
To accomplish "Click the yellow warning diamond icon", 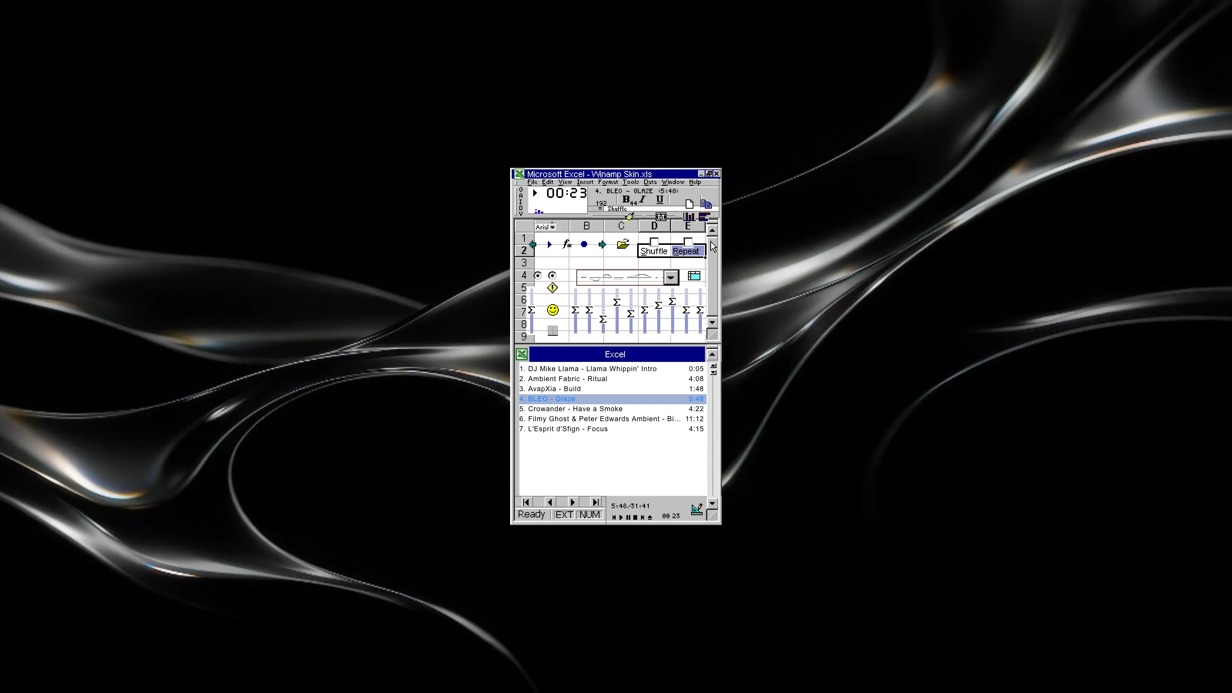I will [552, 288].
